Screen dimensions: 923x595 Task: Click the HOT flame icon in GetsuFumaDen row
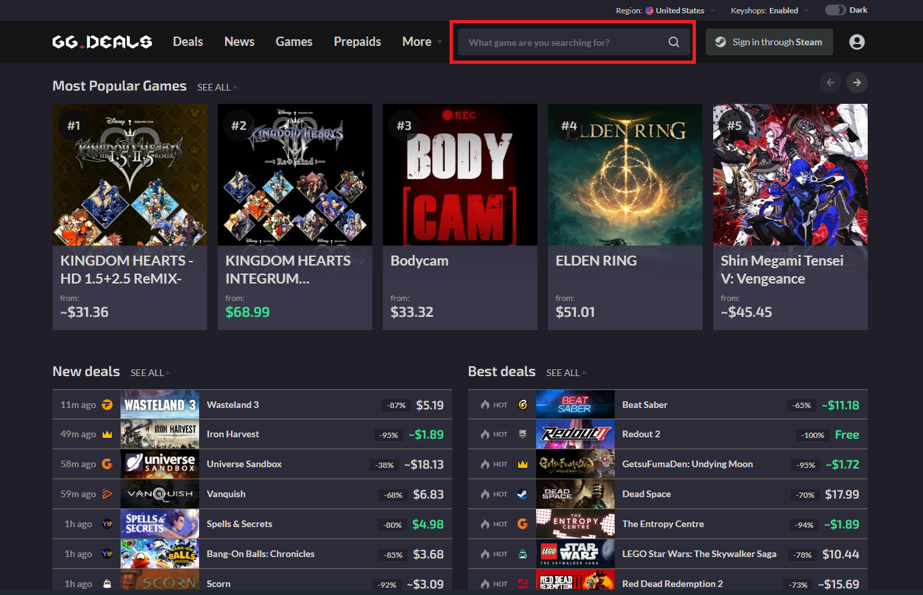[485, 464]
